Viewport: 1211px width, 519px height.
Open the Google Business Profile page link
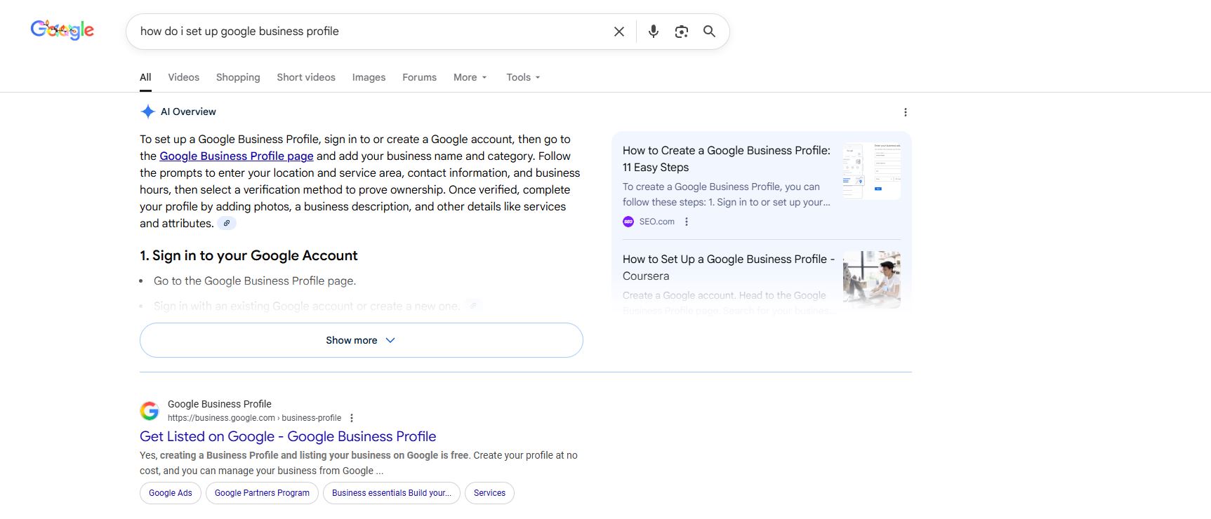pos(236,156)
